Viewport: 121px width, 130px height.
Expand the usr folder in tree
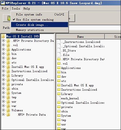pyautogui.click(x=3, y=102)
